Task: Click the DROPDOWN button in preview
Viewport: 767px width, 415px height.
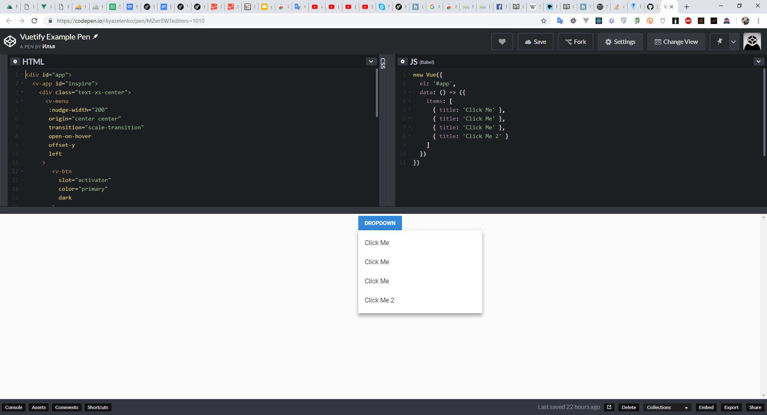Action: [380, 223]
